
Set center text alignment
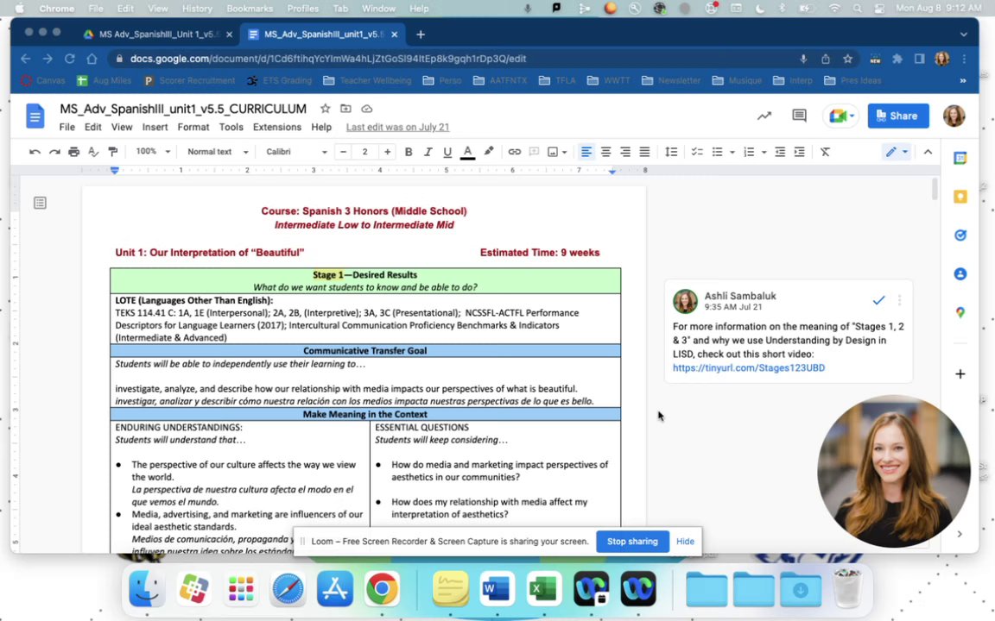tap(606, 152)
